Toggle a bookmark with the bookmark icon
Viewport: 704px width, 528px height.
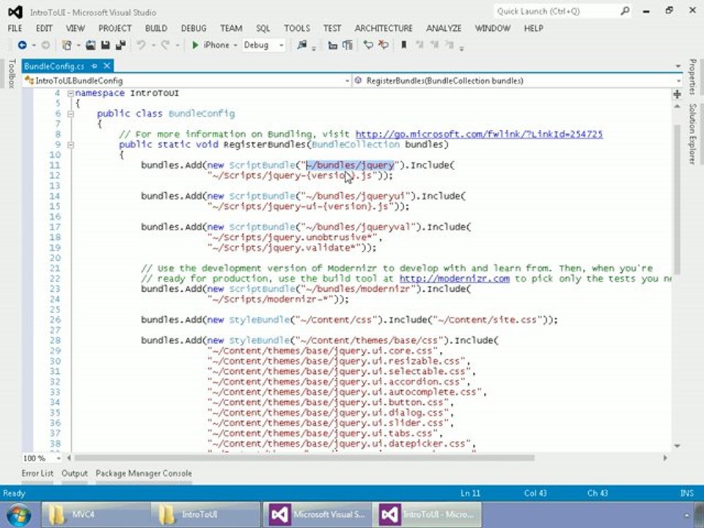(x=404, y=45)
